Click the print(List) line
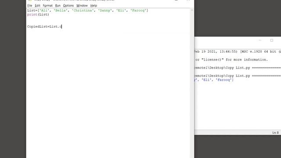 (38, 14)
